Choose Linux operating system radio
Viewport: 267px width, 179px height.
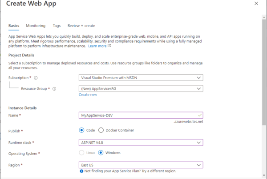point(81,153)
